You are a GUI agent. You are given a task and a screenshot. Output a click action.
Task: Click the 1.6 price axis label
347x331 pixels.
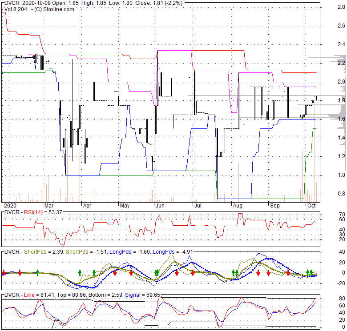pyautogui.click(x=341, y=119)
